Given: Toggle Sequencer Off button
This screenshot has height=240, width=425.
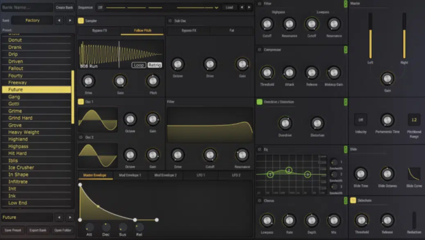Looking at the screenshot, I should [100, 8].
